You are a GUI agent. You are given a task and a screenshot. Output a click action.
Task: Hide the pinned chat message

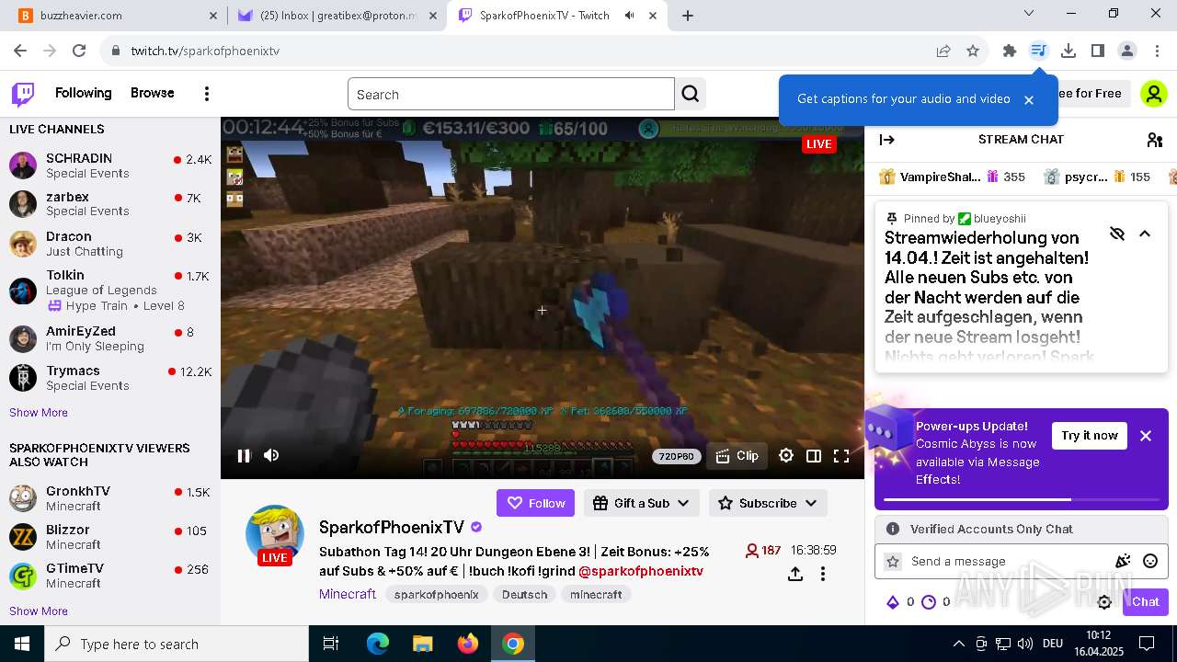click(1117, 234)
